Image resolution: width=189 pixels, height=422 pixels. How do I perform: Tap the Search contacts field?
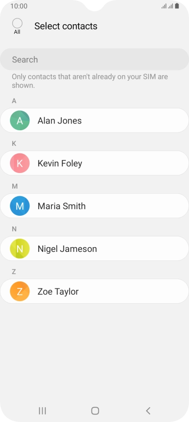94,59
